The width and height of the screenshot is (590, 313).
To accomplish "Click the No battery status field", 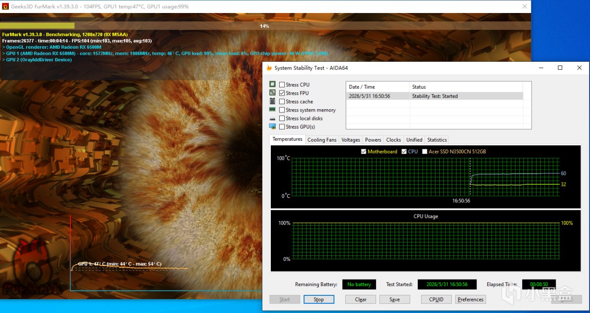I will coord(359,284).
